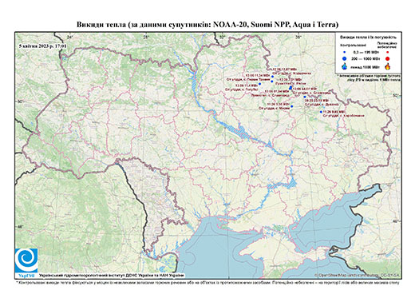The width and height of the screenshot is (415, 294).
Task: Click the date stamp 5 квітня 2023 р. 17:01
Action: click(42, 46)
